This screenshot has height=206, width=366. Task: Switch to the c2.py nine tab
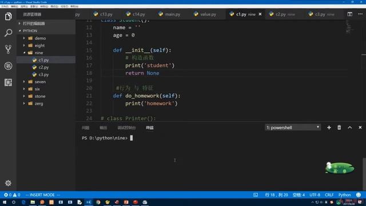tap(282, 14)
